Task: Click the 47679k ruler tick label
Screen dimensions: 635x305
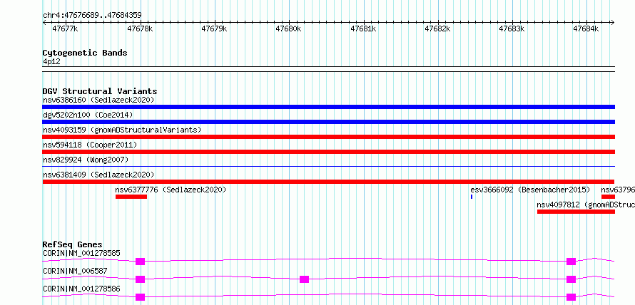Action: [214, 29]
